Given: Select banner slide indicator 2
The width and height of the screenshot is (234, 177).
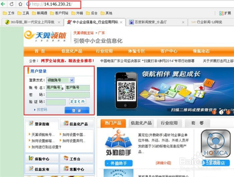Looking at the screenshot, I should [221, 112].
